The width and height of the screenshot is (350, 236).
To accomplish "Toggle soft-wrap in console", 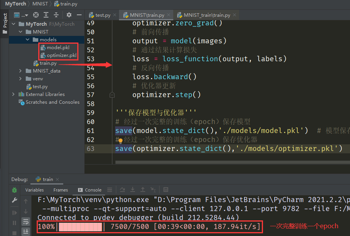I will [x=26, y=222].
